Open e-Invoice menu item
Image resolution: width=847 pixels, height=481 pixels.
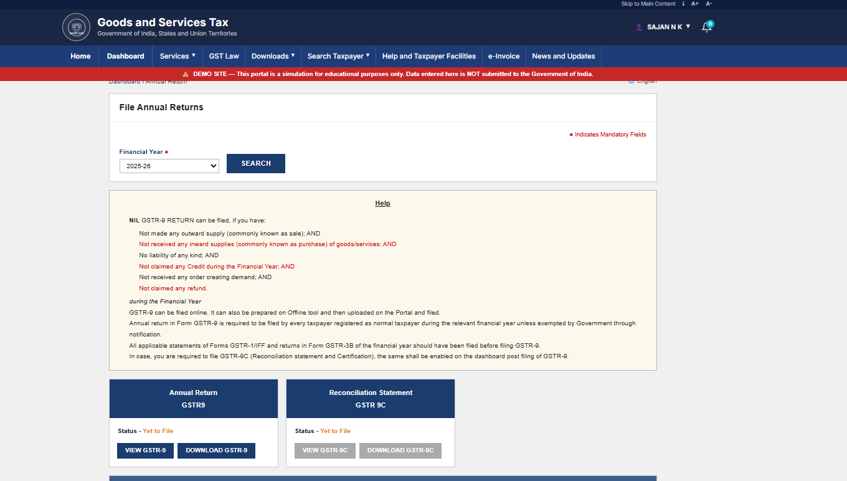tap(504, 56)
